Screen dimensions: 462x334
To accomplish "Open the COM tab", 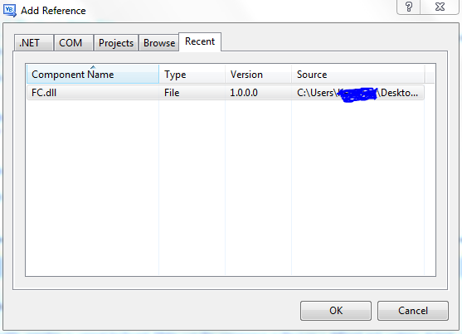I will pyautogui.click(x=74, y=43).
